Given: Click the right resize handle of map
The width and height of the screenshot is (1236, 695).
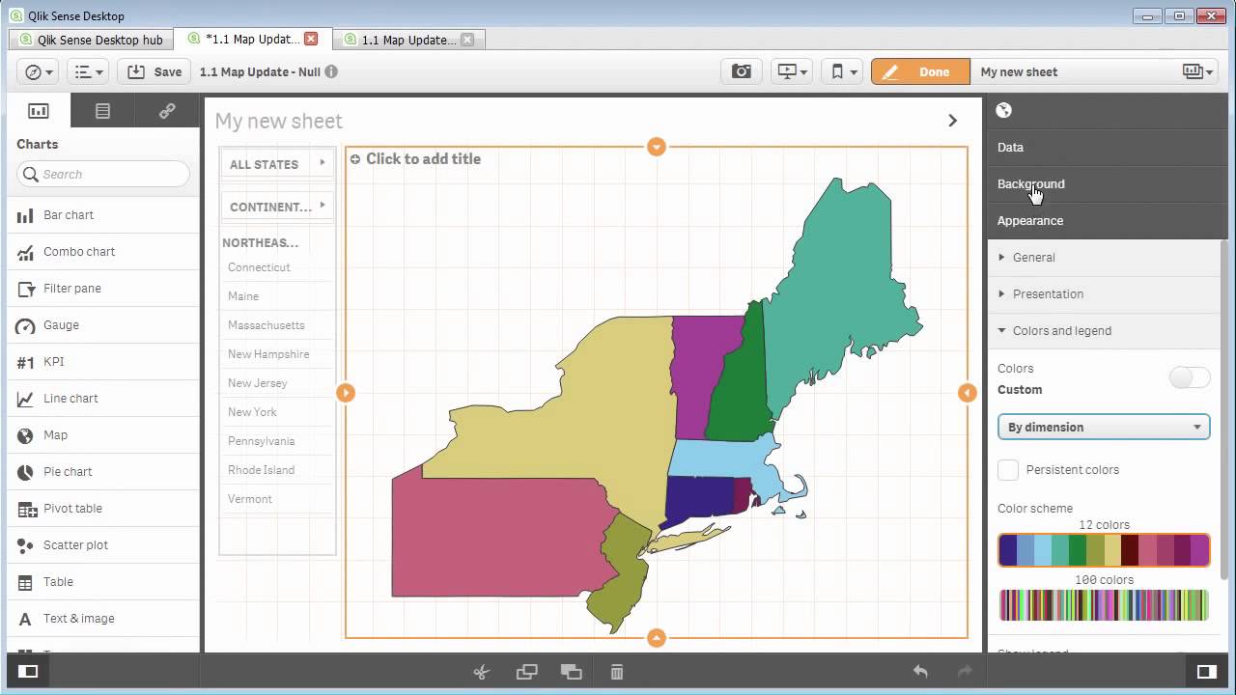Looking at the screenshot, I should coord(968,392).
